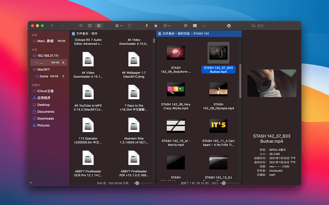Select ABBYY FineReader PDF disk image
The image size is (329, 205).
coord(134,158)
